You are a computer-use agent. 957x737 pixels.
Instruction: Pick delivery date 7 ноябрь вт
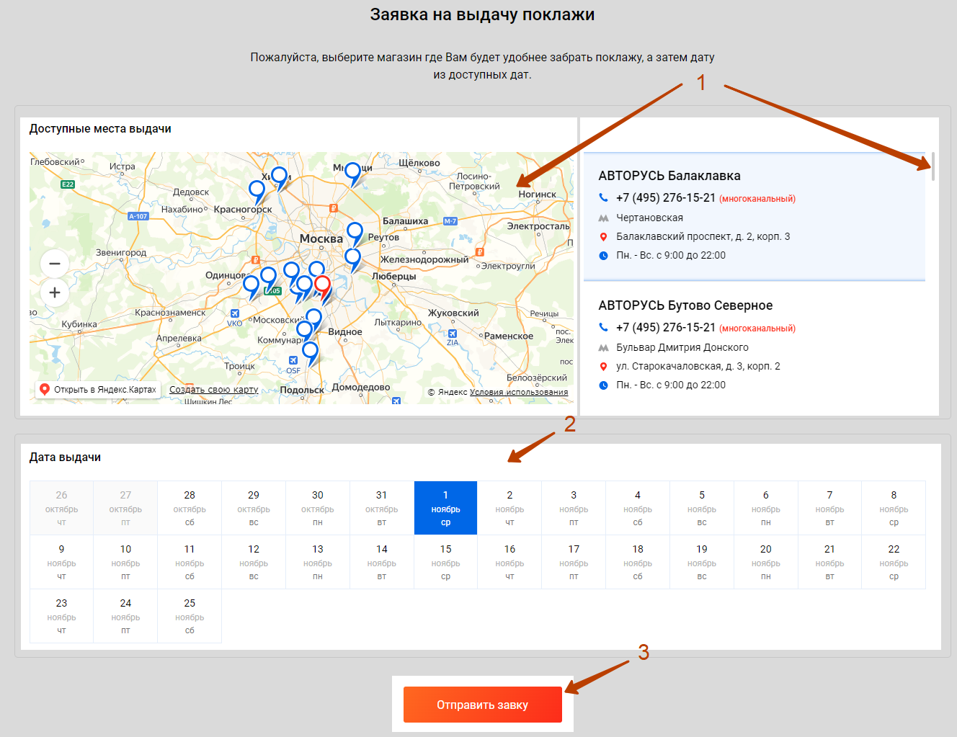coord(829,508)
